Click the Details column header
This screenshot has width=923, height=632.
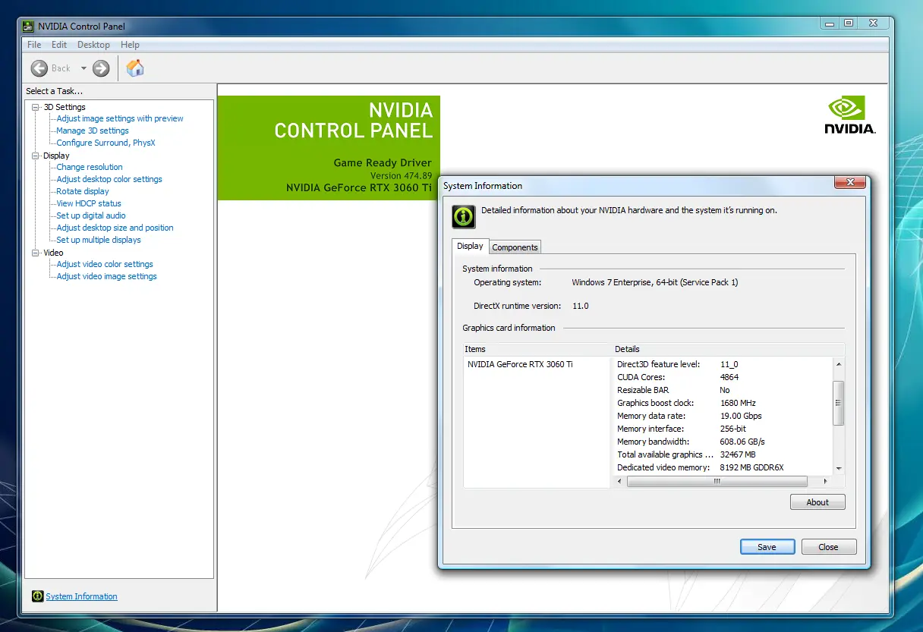click(728, 349)
